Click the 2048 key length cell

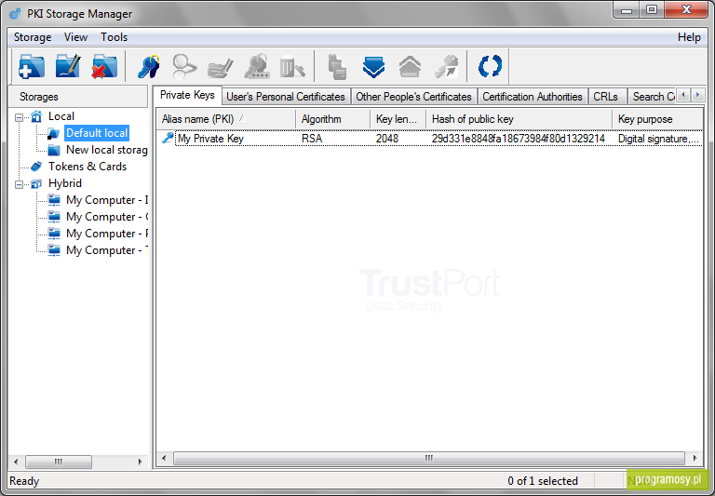point(387,138)
